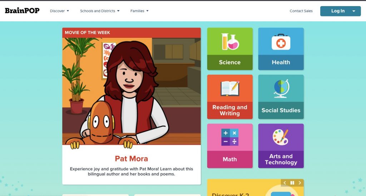Click the open book Reading icon
This screenshot has width=366, height=196.
(x=230, y=89)
